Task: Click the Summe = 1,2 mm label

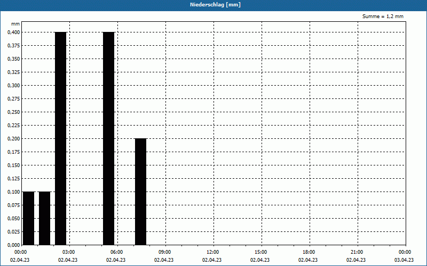Action: point(383,16)
